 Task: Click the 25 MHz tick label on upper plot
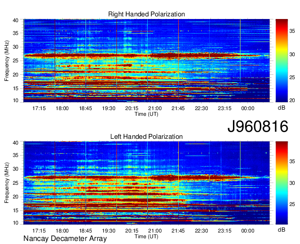tap(15, 61)
